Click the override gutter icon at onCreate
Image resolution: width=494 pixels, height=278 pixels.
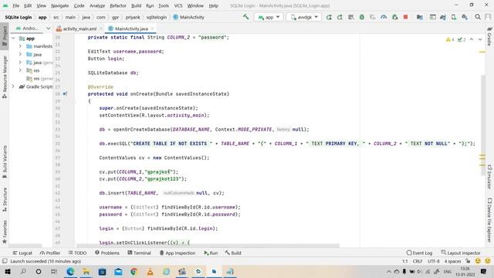pos(65,93)
